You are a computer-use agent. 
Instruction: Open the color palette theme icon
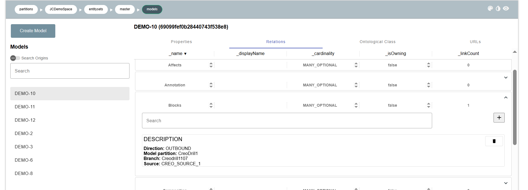pyautogui.click(x=490, y=9)
